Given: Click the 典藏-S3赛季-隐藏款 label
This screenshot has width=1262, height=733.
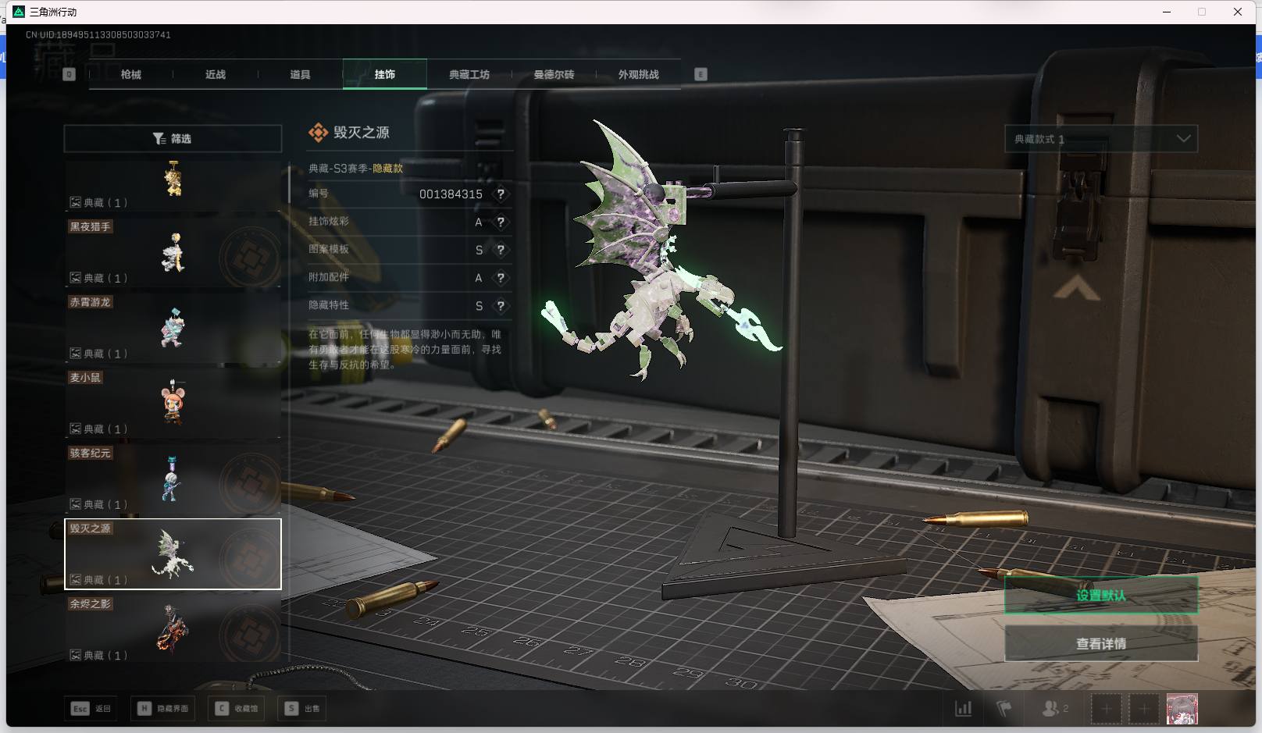Looking at the screenshot, I should coord(355,169).
